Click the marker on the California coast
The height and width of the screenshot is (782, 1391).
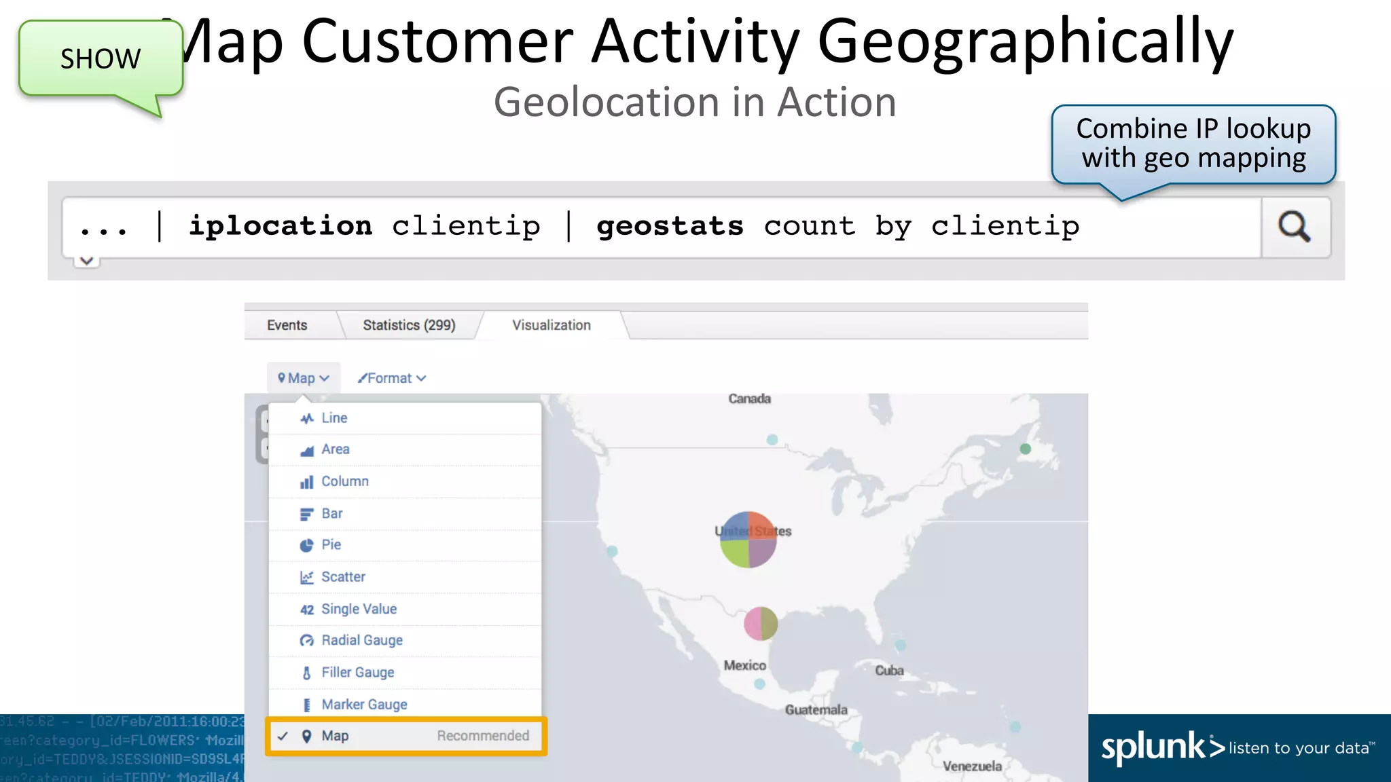pos(612,551)
